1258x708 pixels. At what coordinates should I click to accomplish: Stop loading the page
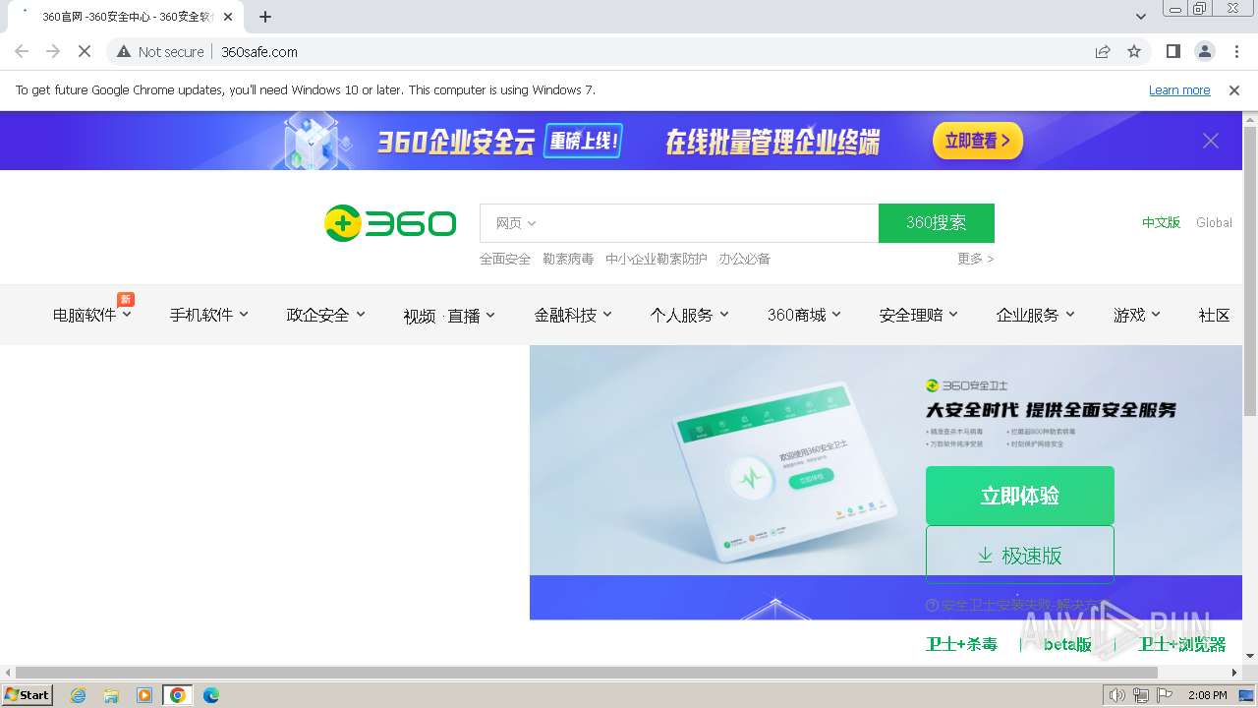[85, 51]
